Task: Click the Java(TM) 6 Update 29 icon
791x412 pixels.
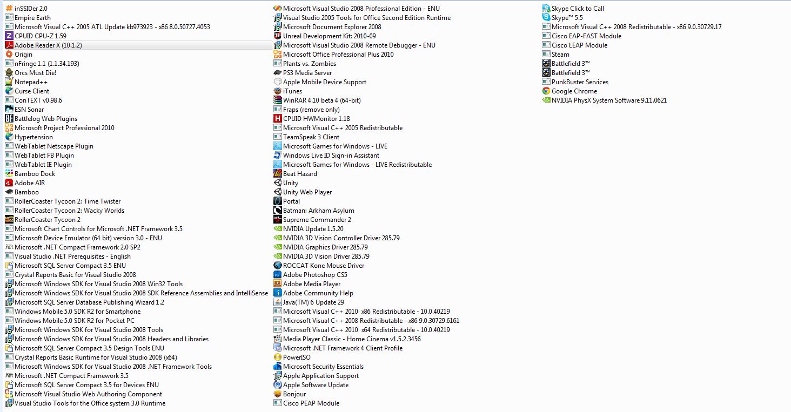Action: pos(278,302)
